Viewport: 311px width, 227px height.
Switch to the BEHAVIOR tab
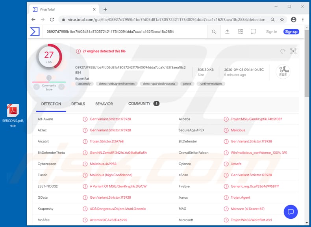point(104,104)
